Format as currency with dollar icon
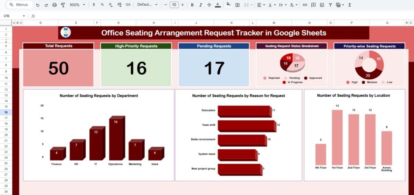Viewport: 414px width, 195px height. pos(94,5)
